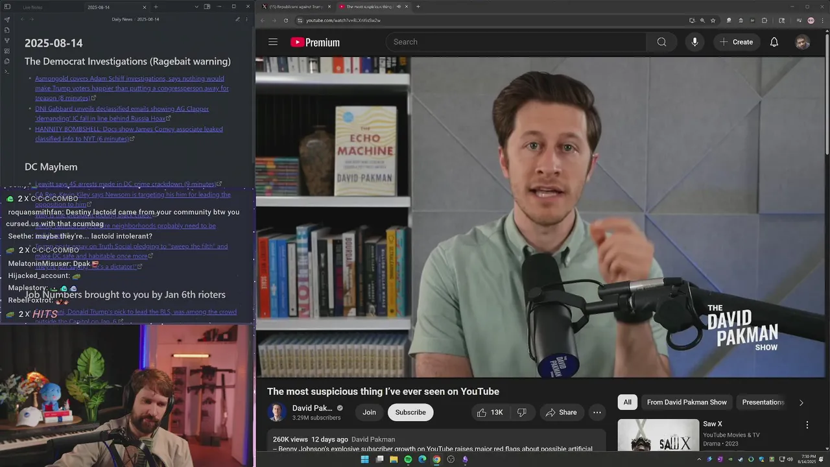Expand notes app tab list chevron
The height and width of the screenshot is (467, 830).
[x=196, y=6]
